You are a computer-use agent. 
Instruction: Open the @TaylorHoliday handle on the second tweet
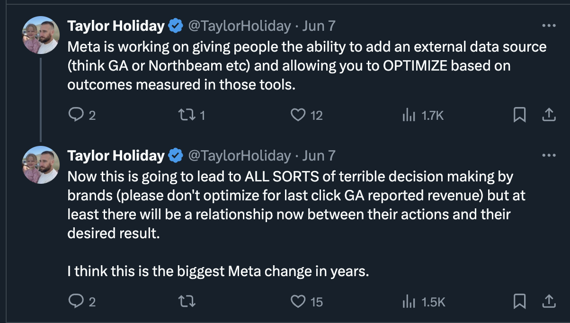coord(240,155)
